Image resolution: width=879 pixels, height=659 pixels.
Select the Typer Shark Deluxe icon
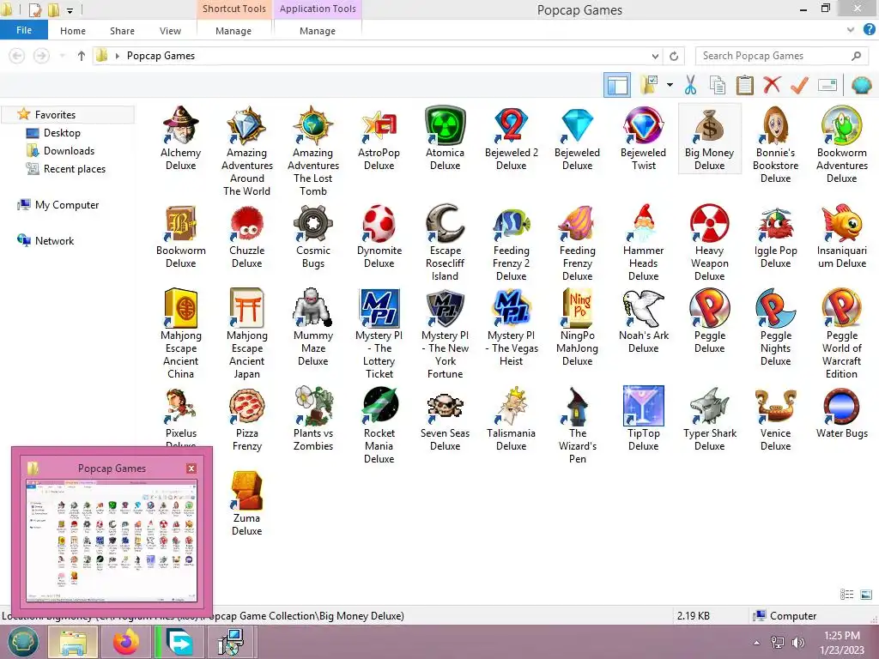tap(710, 406)
